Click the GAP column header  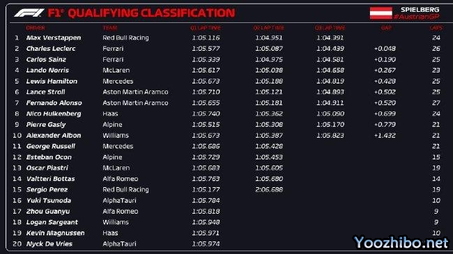386,28
